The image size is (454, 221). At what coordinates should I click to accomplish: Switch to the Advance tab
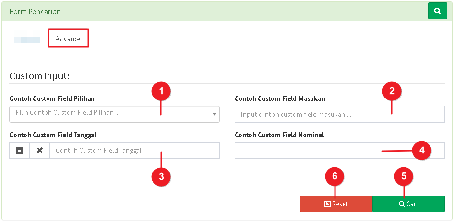coord(68,39)
